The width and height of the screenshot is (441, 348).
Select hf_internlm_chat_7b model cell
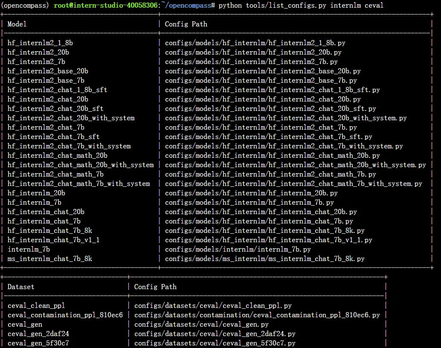[44, 221]
